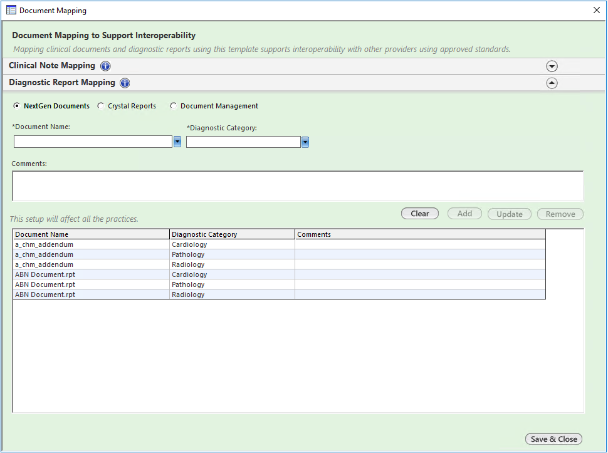Click the Add button
This screenshot has width=608, height=453.
pyautogui.click(x=464, y=214)
